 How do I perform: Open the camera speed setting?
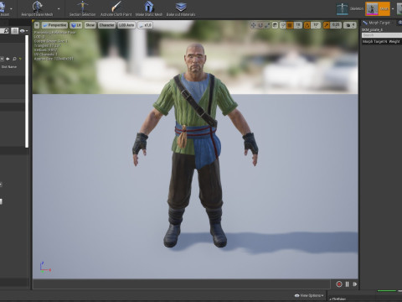pyautogui.click(x=350, y=25)
